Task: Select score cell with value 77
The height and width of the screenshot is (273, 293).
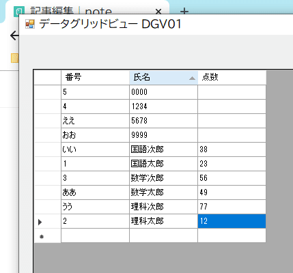Action: [x=232, y=207]
